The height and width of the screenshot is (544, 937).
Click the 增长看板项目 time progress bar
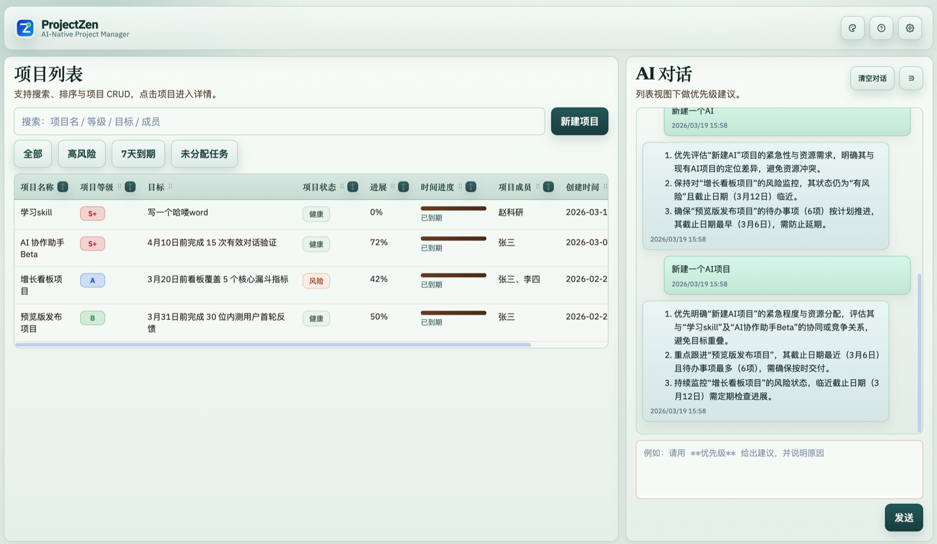click(x=453, y=275)
